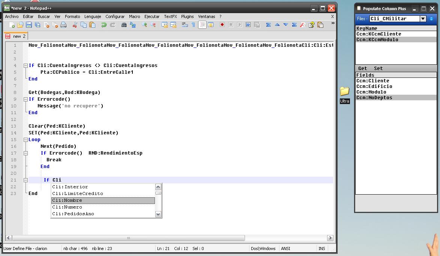Click the editor's horizontal scrollbar thumb

tap(128, 238)
